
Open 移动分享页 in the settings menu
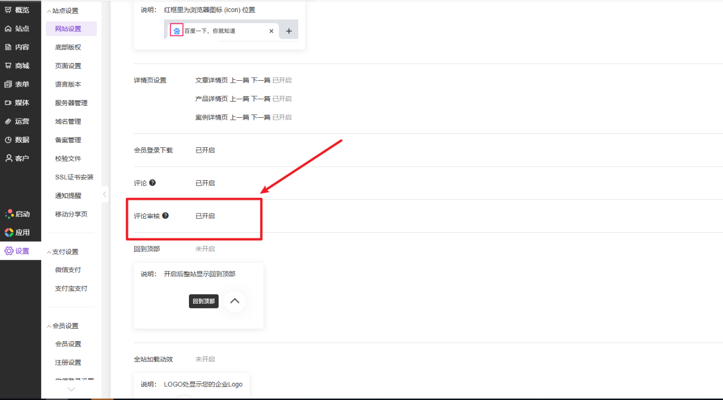point(71,214)
